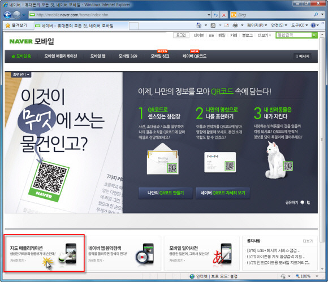Image resolution: width=328 pixels, height=282 pixels.
Task: Open the 도구(O) menu
Action: [300, 25]
